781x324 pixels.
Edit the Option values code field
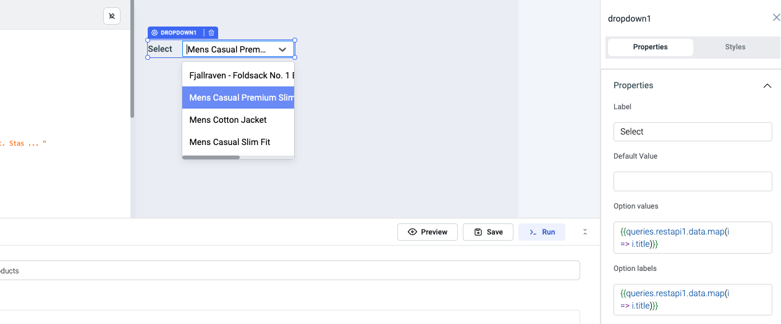692,238
